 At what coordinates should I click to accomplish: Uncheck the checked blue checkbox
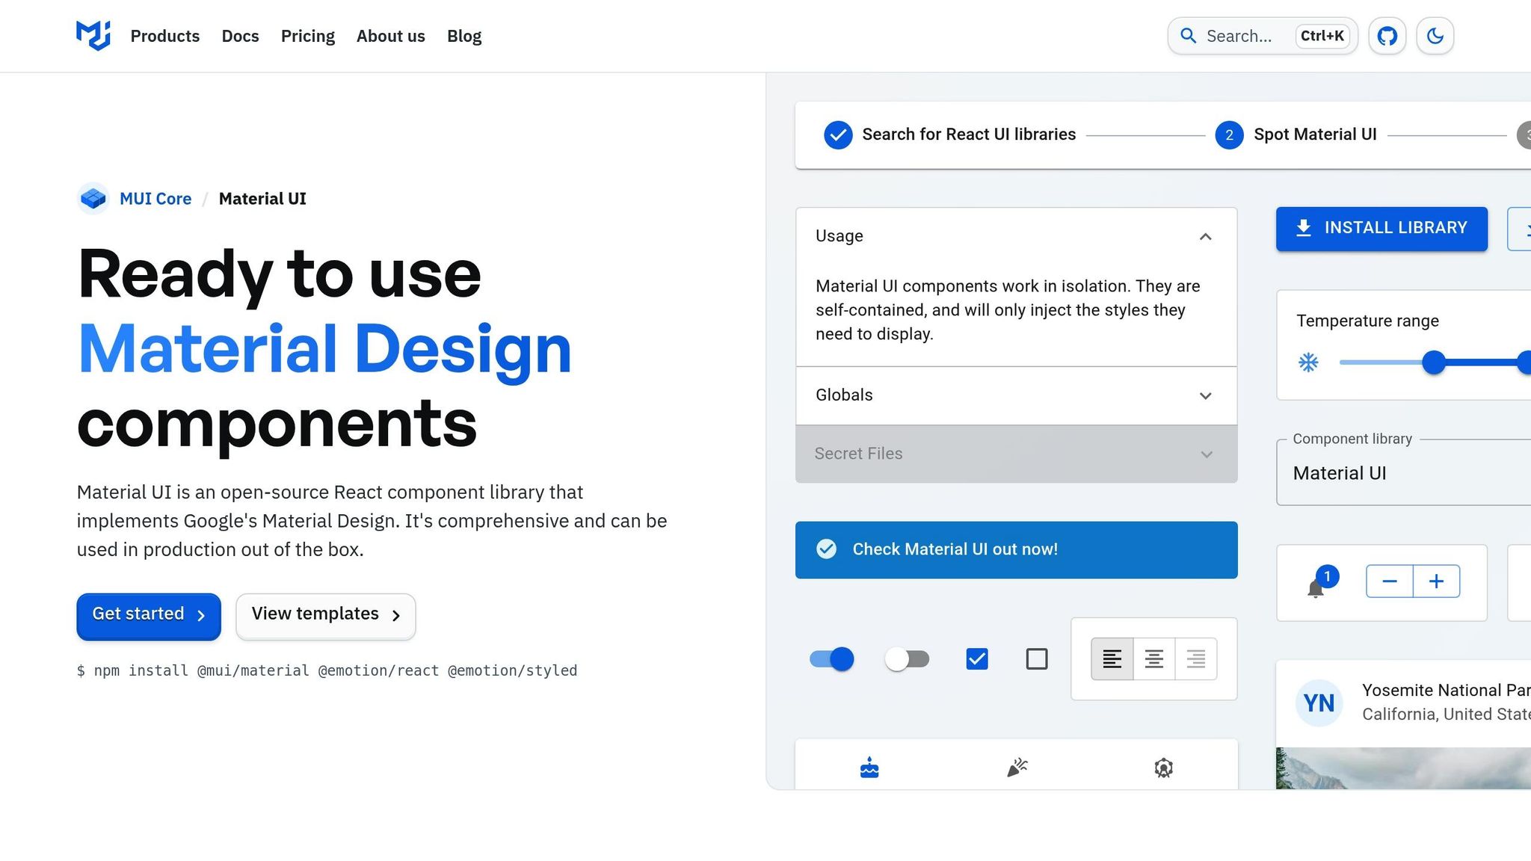click(x=977, y=659)
